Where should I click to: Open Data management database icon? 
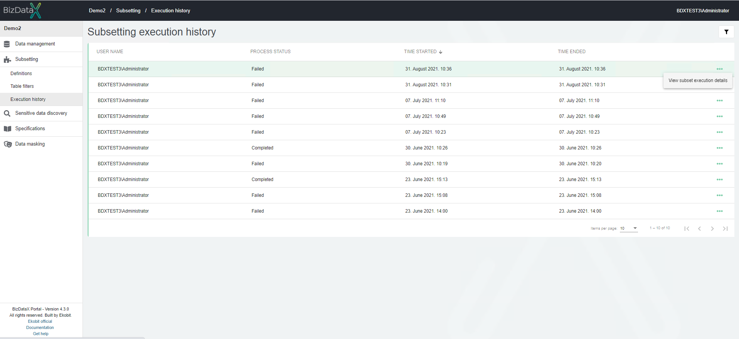(x=7, y=44)
